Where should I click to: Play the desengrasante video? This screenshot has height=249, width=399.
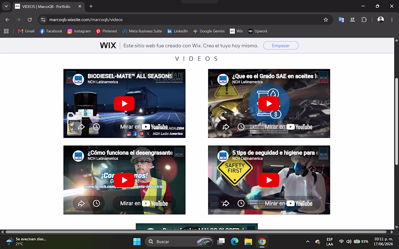point(124,180)
